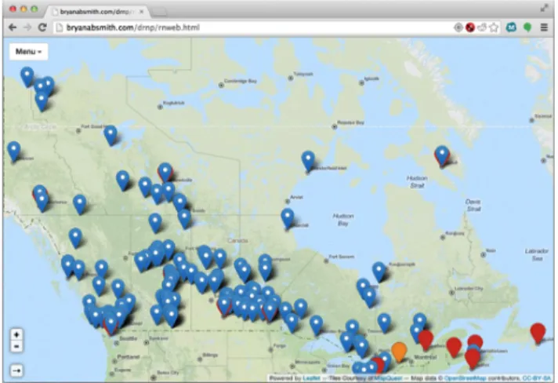Zoom out with the map minus button
Screen dimensions: 558x383
coord(16,346)
